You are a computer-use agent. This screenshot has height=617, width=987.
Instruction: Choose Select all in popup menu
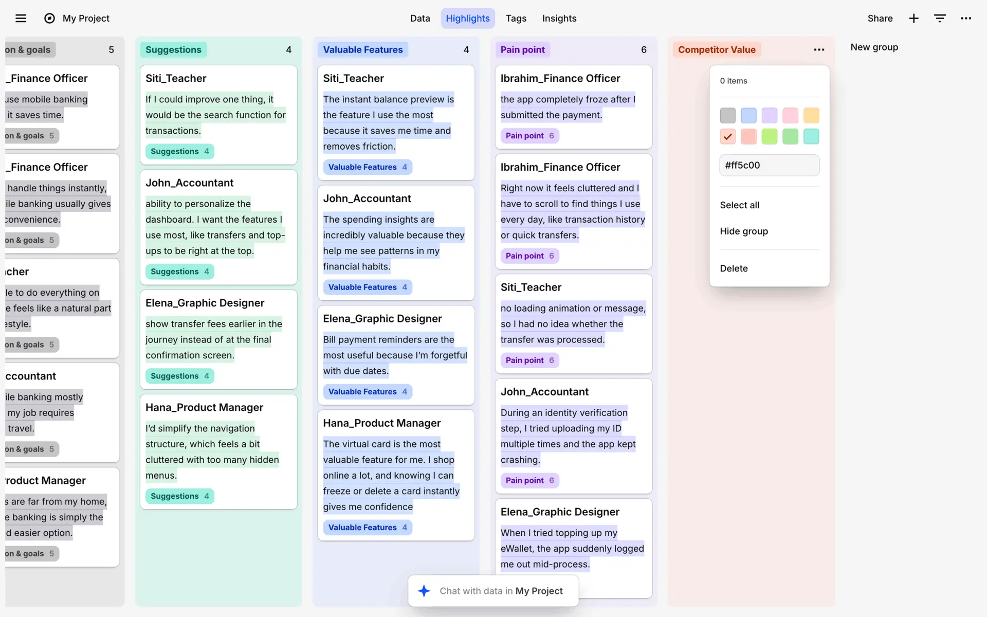[x=739, y=205]
